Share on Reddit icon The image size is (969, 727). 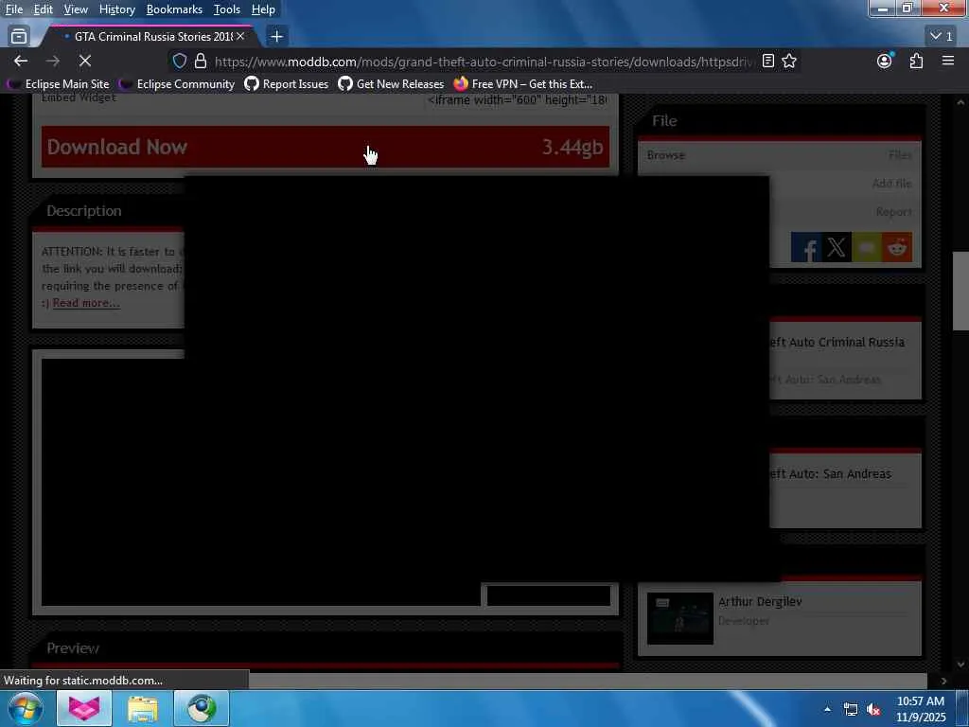(x=897, y=248)
